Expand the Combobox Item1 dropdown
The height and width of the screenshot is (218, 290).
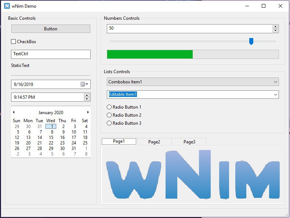click(276, 82)
